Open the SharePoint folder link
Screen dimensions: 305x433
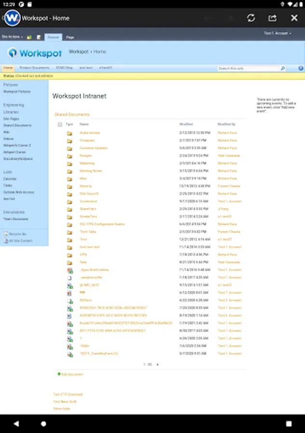(x=88, y=209)
